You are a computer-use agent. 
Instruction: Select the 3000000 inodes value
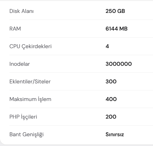click(118, 64)
